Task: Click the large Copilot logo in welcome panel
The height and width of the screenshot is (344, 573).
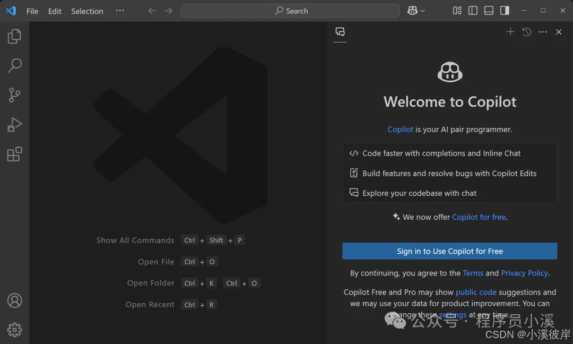Action: pos(450,72)
